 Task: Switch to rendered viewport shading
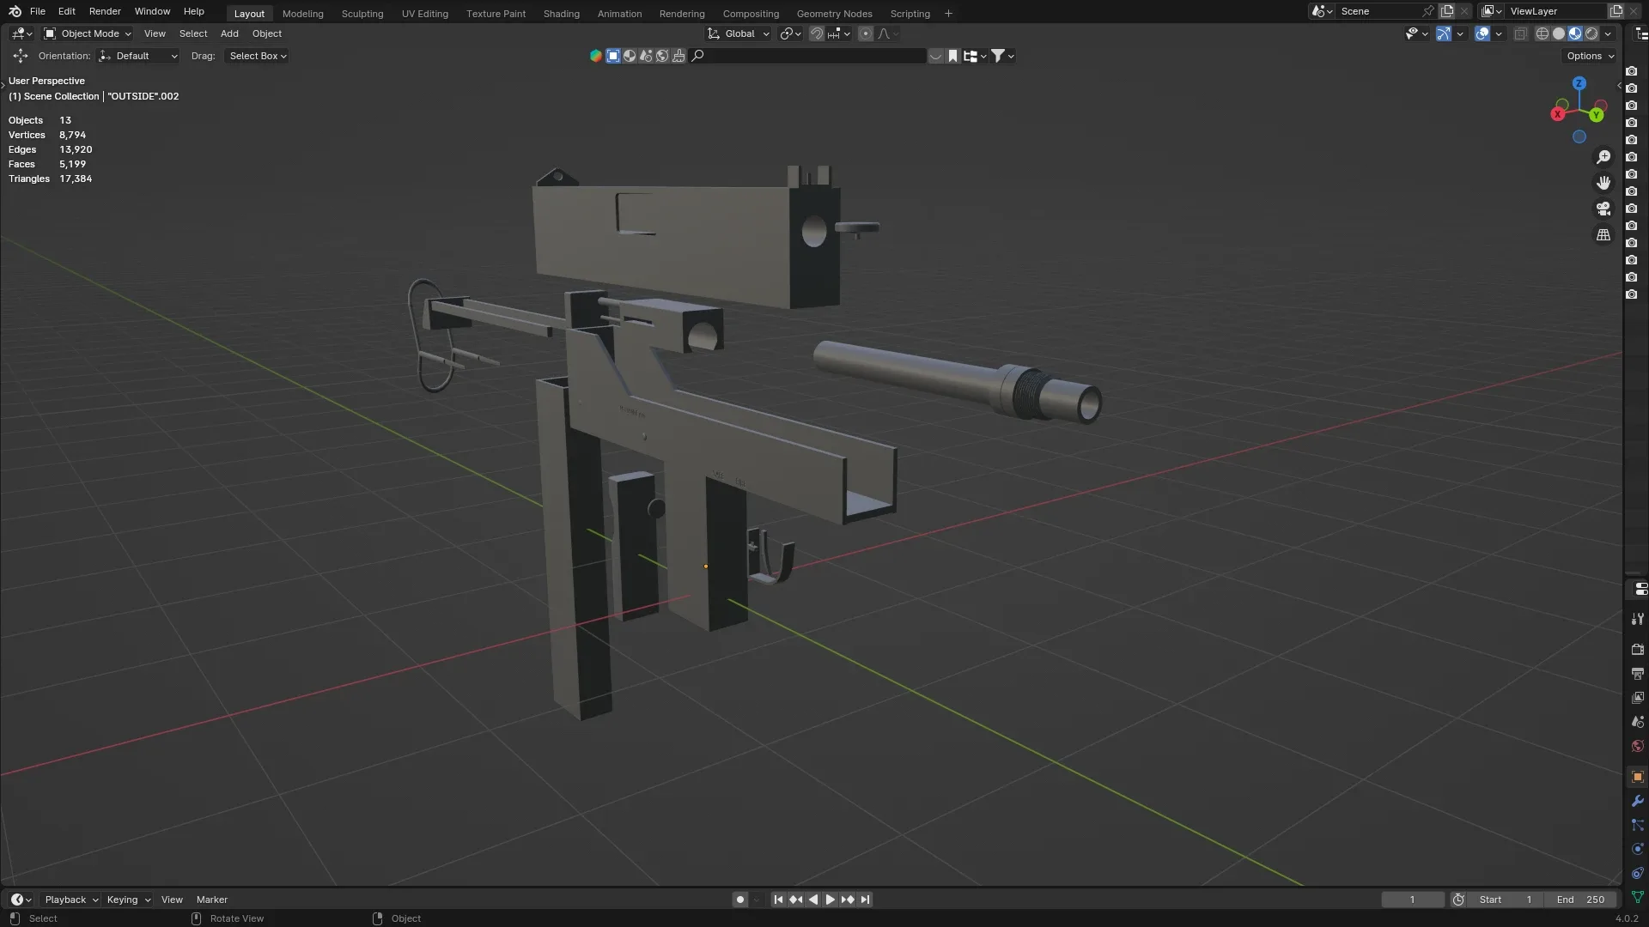1591,33
